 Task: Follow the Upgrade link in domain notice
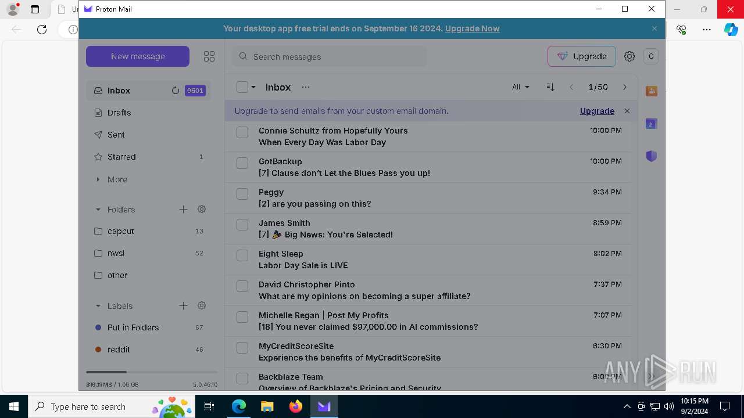[597, 111]
